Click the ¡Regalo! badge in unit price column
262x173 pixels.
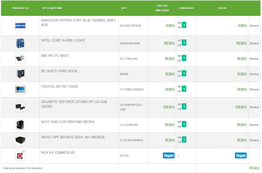click(x=169, y=156)
